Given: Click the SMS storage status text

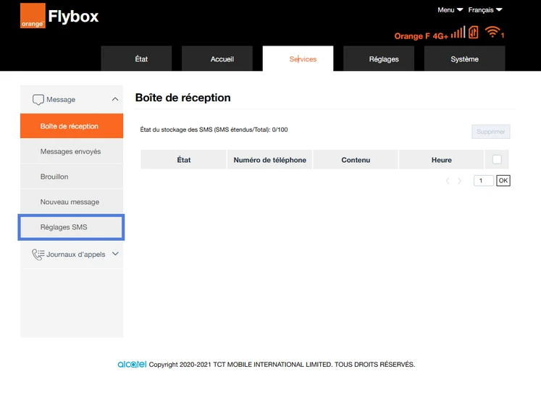Looking at the screenshot, I should click(214, 129).
